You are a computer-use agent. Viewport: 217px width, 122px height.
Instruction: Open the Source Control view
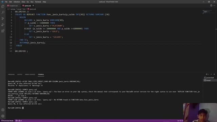point(3,19)
